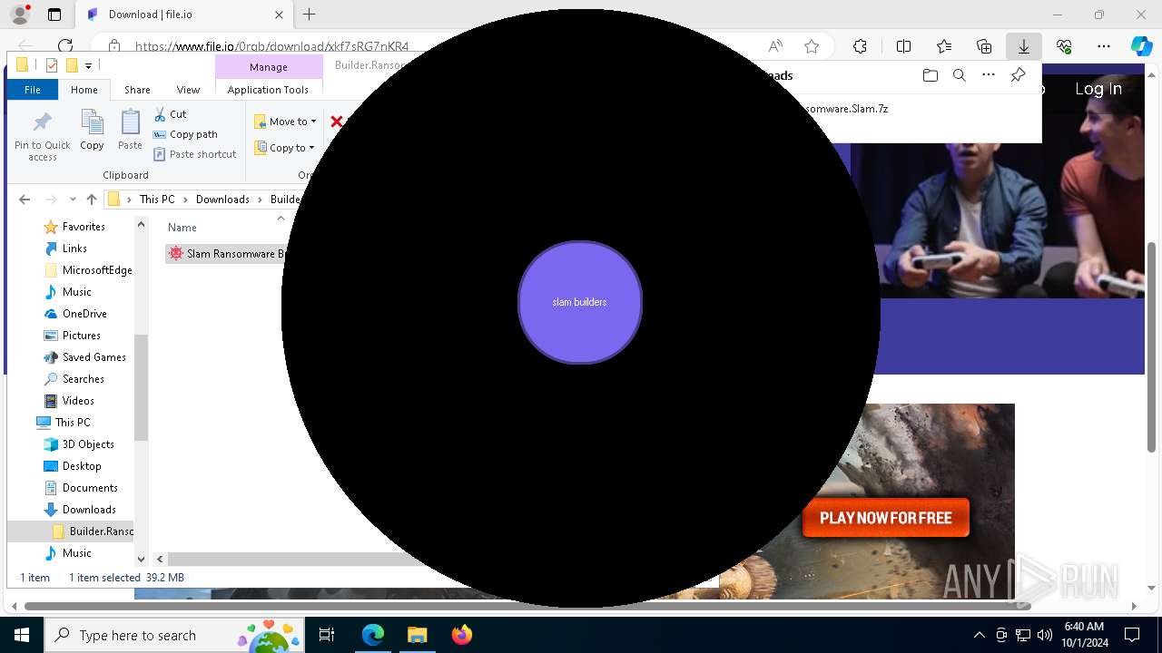This screenshot has width=1162, height=653.
Task: Select 3D Objects in navigation pane
Action: coord(88,444)
